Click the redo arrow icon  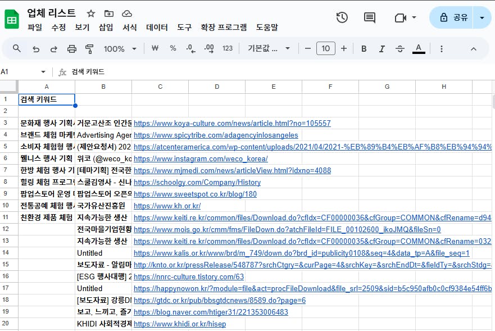click(x=54, y=49)
